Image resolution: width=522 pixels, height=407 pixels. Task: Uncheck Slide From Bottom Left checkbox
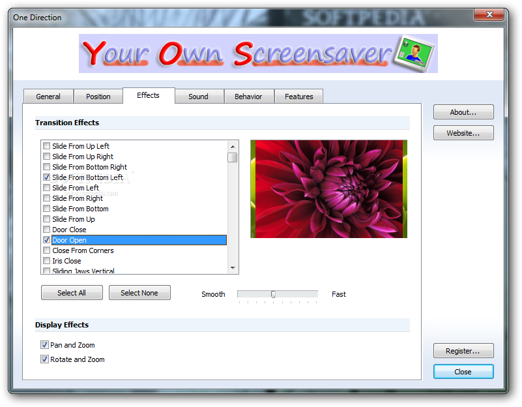click(47, 177)
